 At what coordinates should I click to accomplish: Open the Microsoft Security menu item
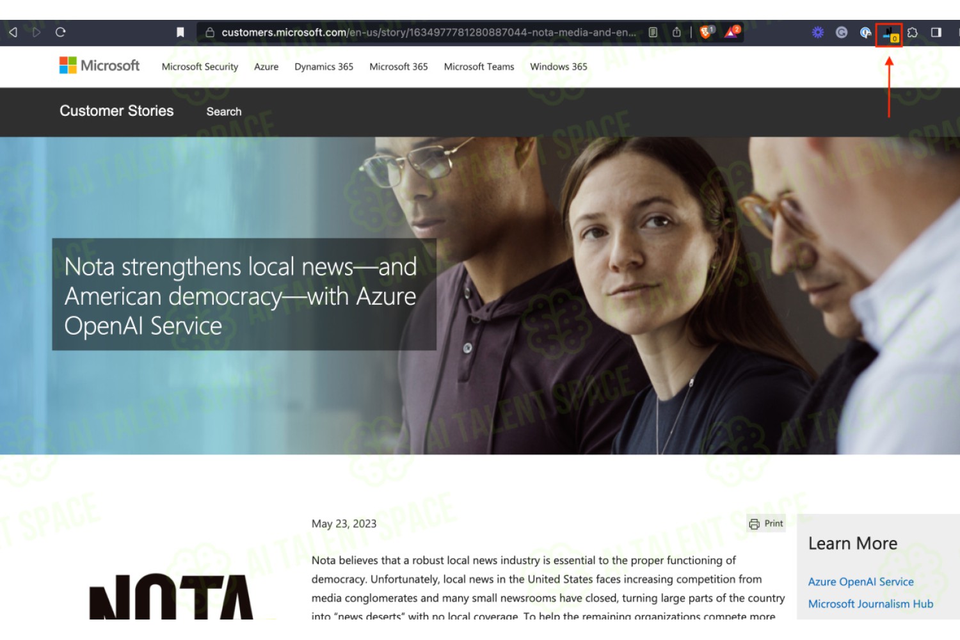click(x=200, y=67)
